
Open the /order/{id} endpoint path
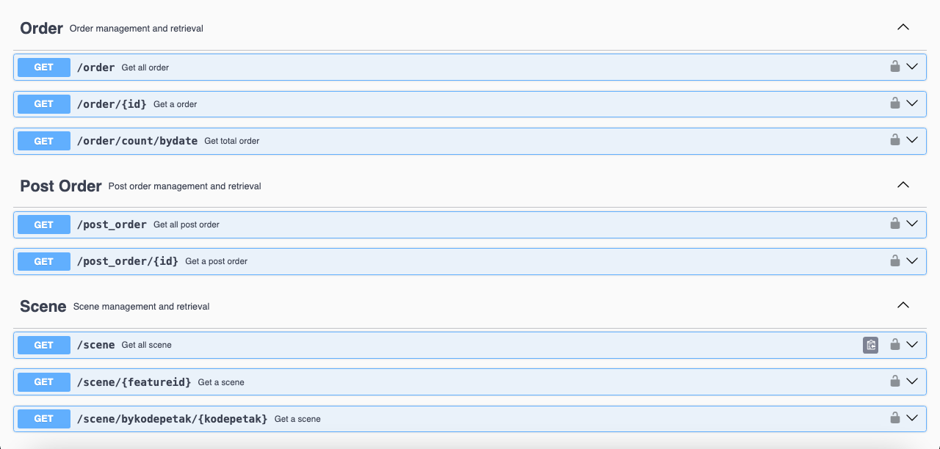click(112, 104)
